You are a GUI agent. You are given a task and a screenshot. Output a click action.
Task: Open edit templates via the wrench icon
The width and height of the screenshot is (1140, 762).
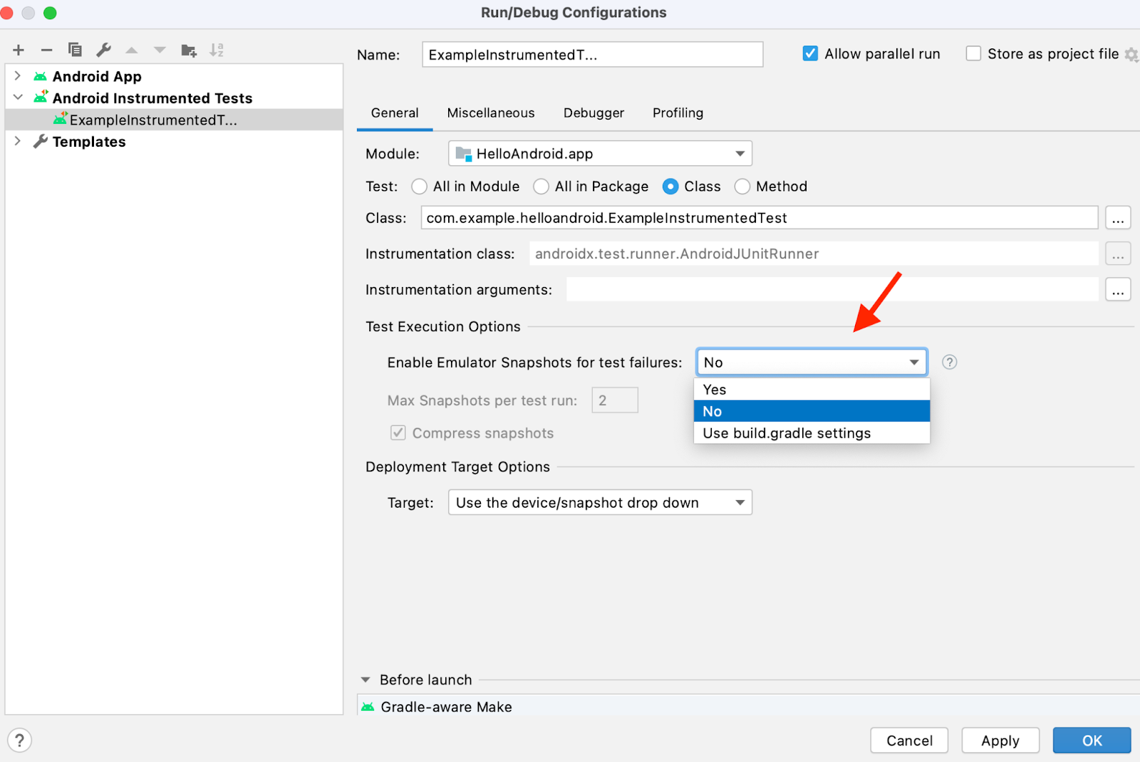click(103, 50)
